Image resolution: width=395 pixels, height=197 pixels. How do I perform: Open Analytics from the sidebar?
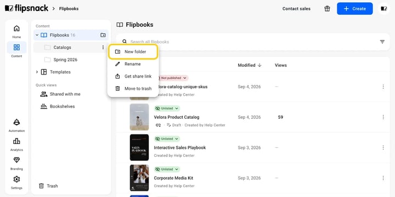tap(16, 144)
